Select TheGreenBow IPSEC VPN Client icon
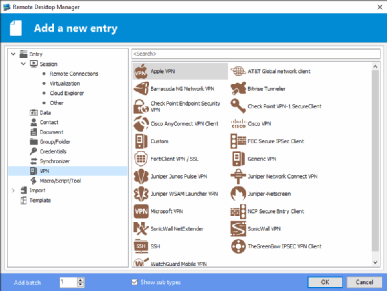This screenshot has width=387, height=291. pyautogui.click(x=238, y=246)
